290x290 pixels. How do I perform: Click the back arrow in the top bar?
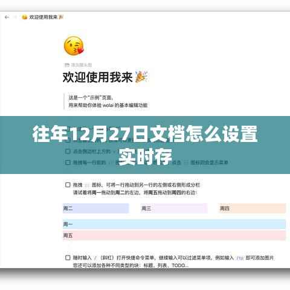pyautogui.click(x=7, y=18)
